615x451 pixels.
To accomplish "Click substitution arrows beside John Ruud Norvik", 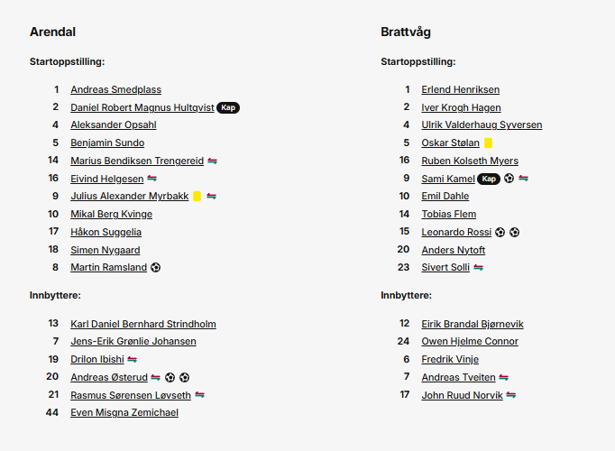I will point(511,395).
